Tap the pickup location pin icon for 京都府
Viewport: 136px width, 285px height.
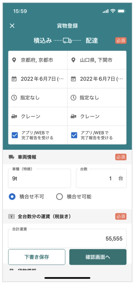click(x=14, y=60)
